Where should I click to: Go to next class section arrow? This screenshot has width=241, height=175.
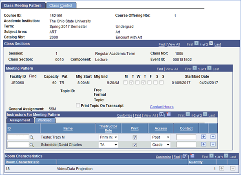coord(211,43)
